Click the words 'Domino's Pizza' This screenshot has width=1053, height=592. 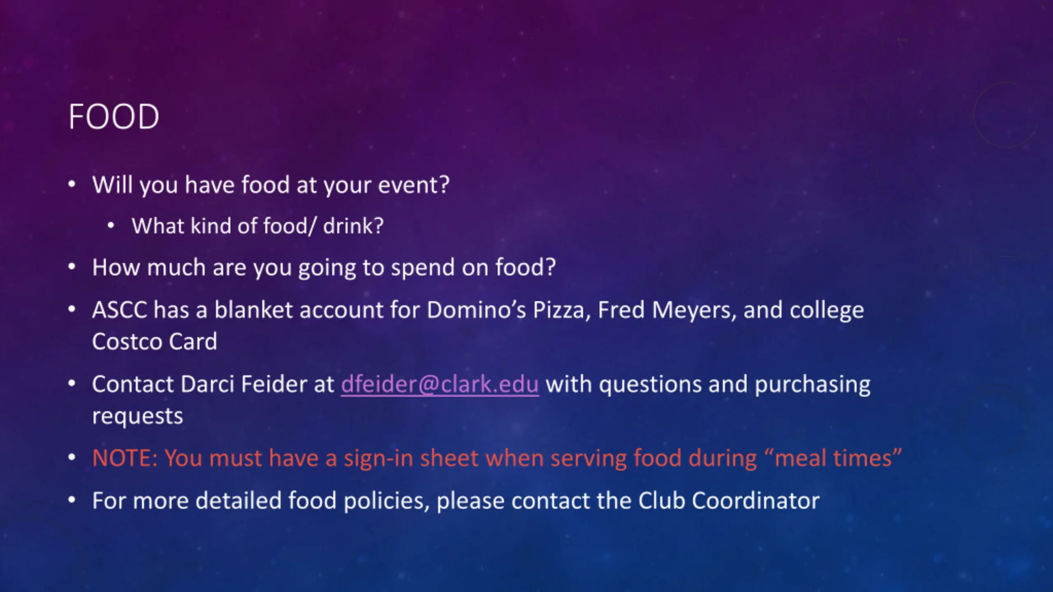click(508, 310)
